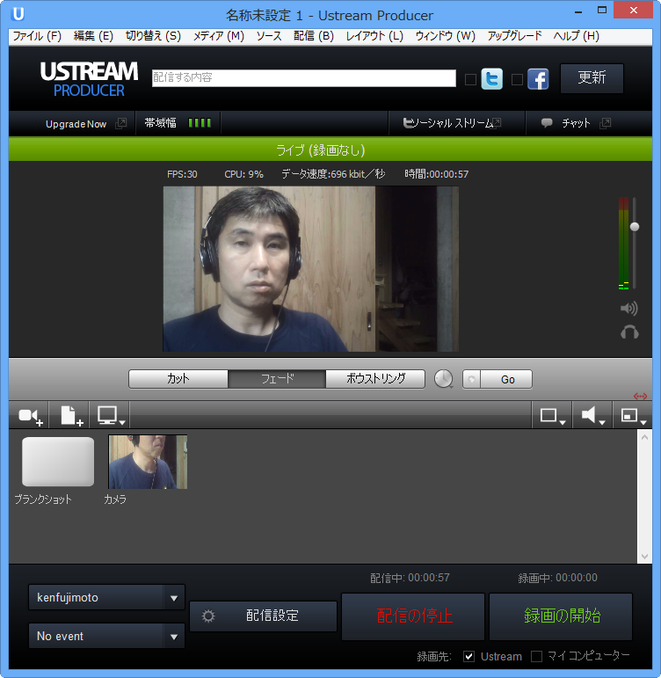
Task: Click the Go transition button
Action: click(506, 379)
